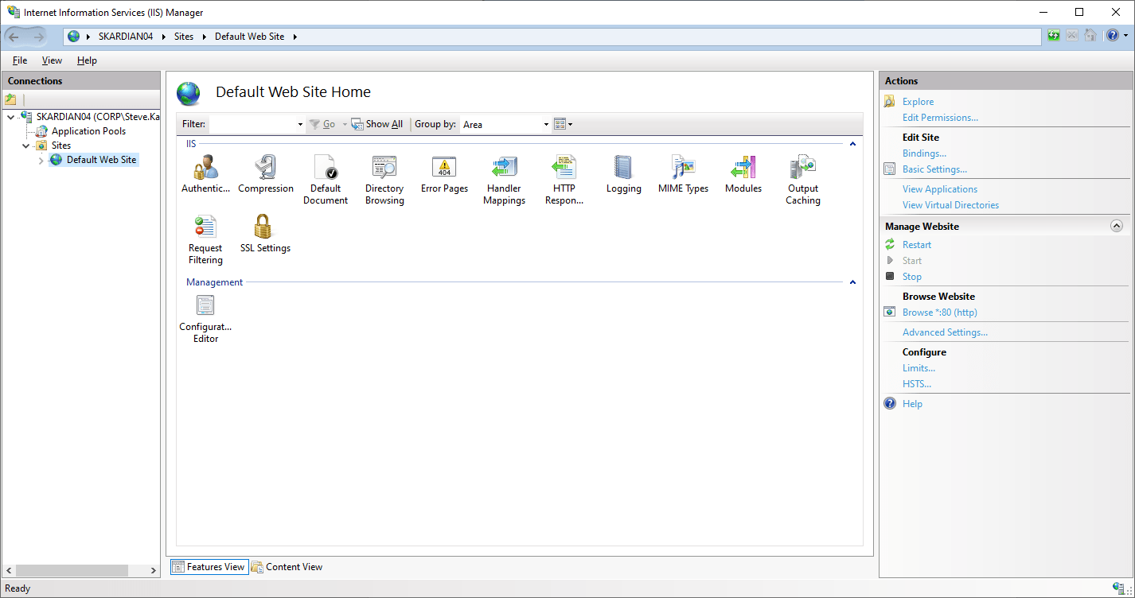
Task: Open MIME Types feature
Action: pyautogui.click(x=683, y=174)
